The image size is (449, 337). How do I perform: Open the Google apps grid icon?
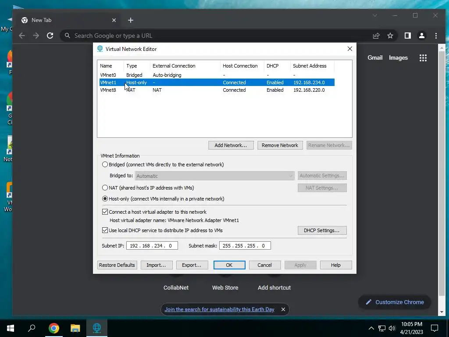coord(423,58)
